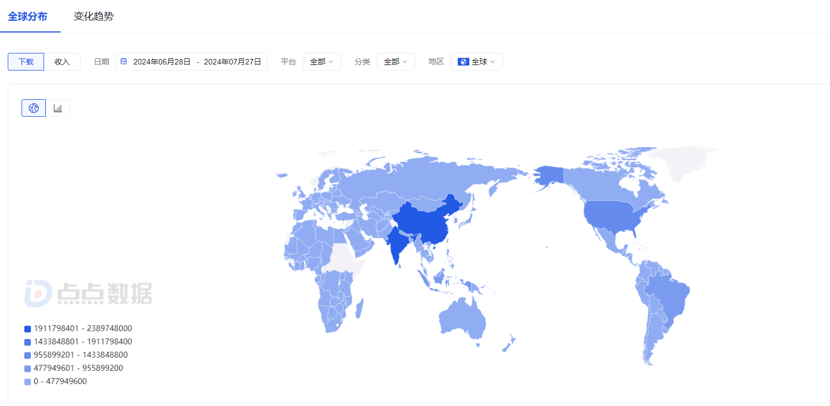Viewport: 830px width, 406px height.
Task: Switch to bar chart view
Action: [x=58, y=108]
